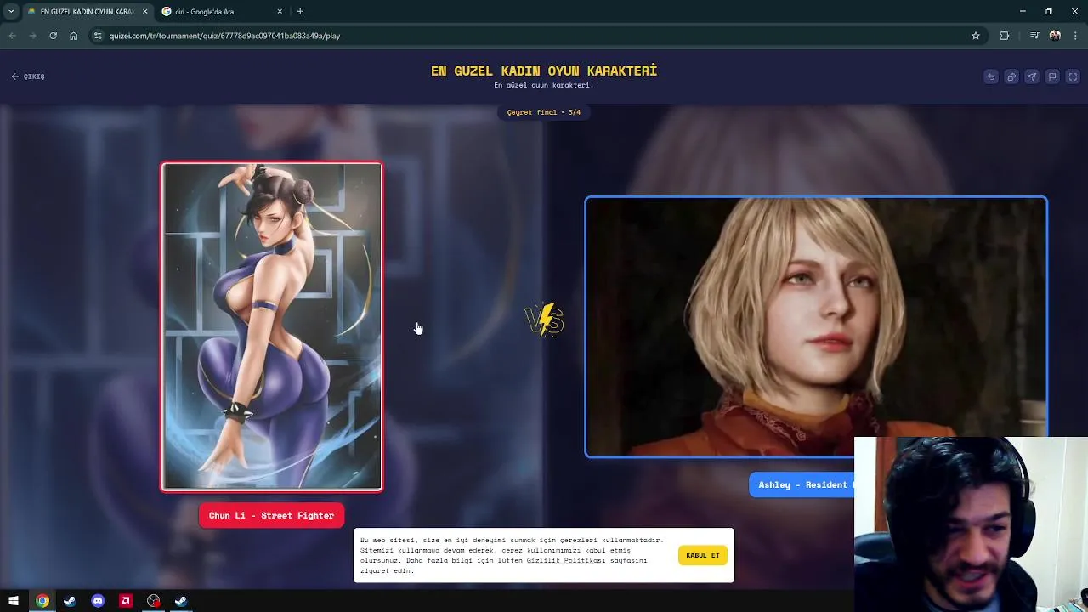The width and height of the screenshot is (1088, 612).
Task: Open the Gizlilik Politikası link
Action: point(565,560)
